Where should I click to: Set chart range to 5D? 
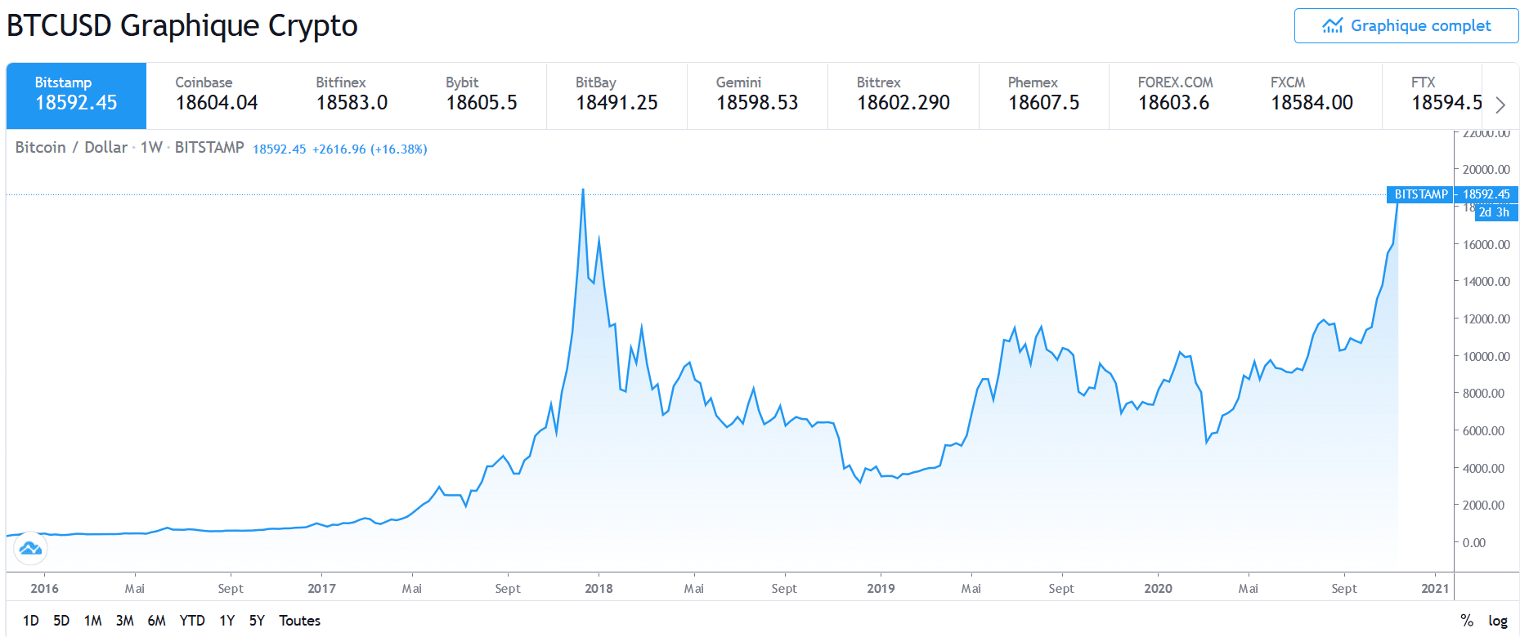coord(61,621)
